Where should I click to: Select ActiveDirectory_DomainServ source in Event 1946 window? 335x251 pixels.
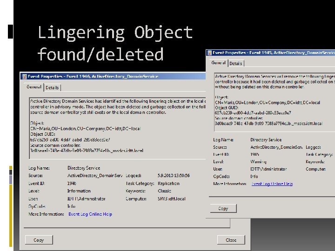pos(95,176)
